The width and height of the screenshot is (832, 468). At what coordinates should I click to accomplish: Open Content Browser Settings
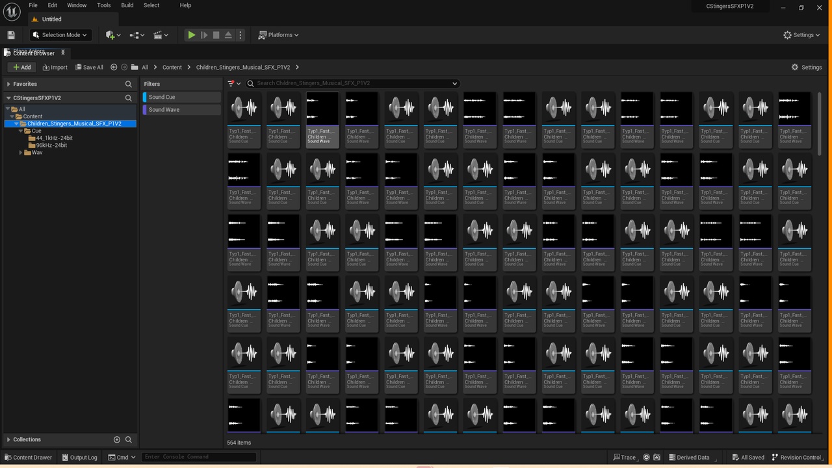807,67
